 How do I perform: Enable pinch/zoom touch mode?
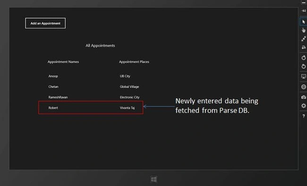click(x=304, y=39)
